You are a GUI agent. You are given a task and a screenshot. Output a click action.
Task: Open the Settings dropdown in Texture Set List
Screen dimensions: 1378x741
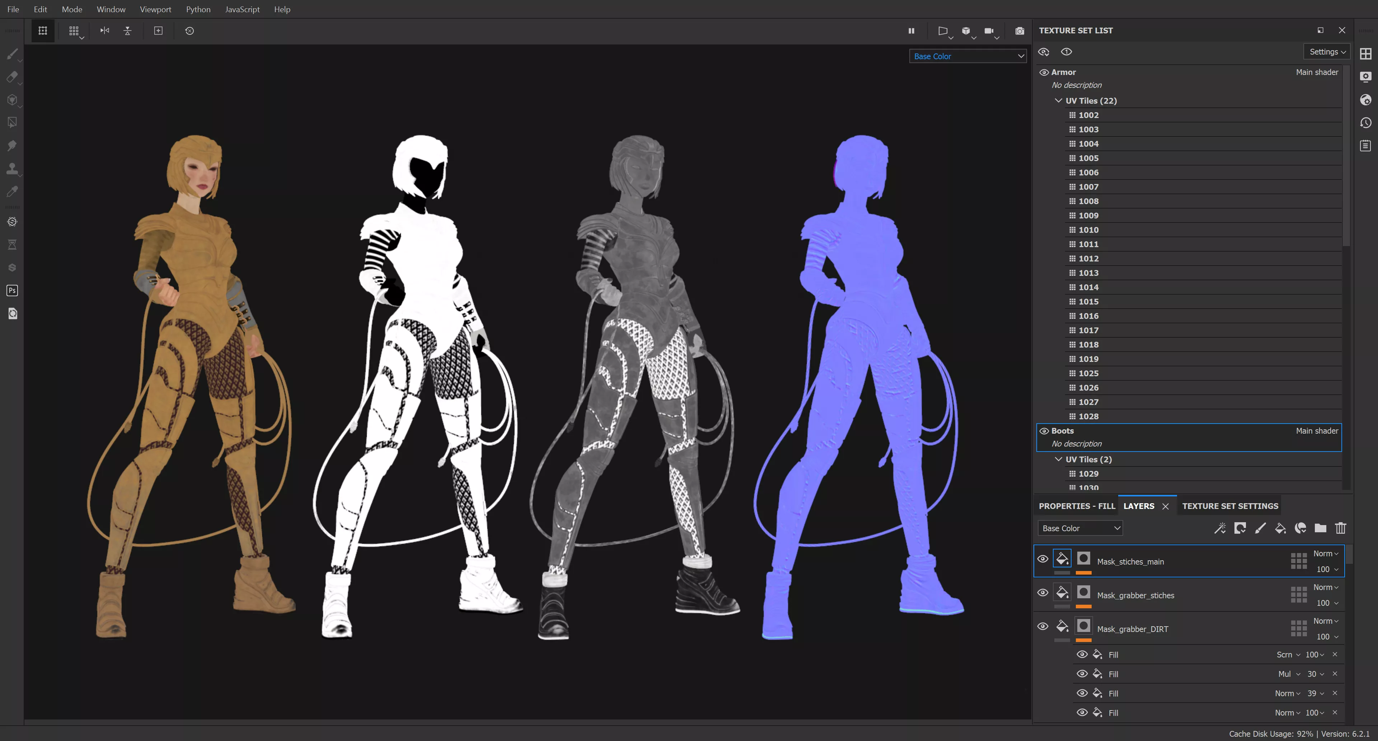tap(1327, 52)
